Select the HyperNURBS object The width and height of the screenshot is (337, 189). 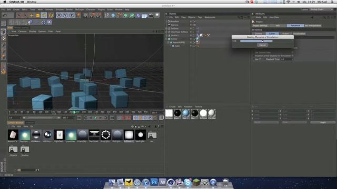click(179, 43)
